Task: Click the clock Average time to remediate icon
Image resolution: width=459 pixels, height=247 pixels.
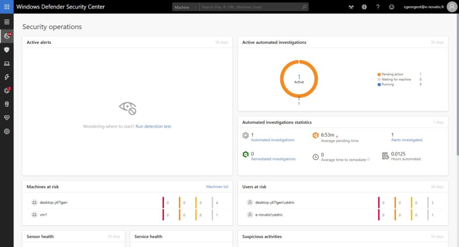Action: 315,157
